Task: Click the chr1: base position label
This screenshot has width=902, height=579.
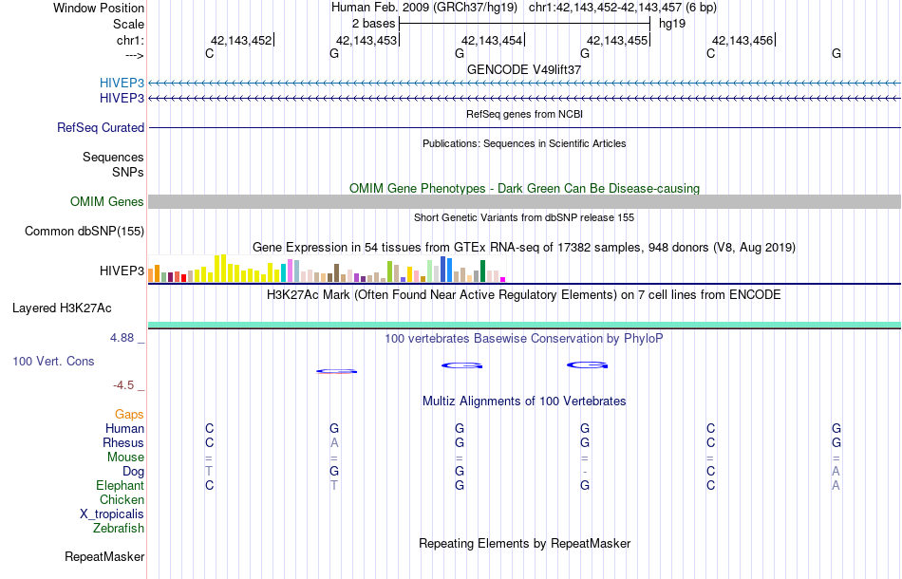Action: tap(130, 40)
